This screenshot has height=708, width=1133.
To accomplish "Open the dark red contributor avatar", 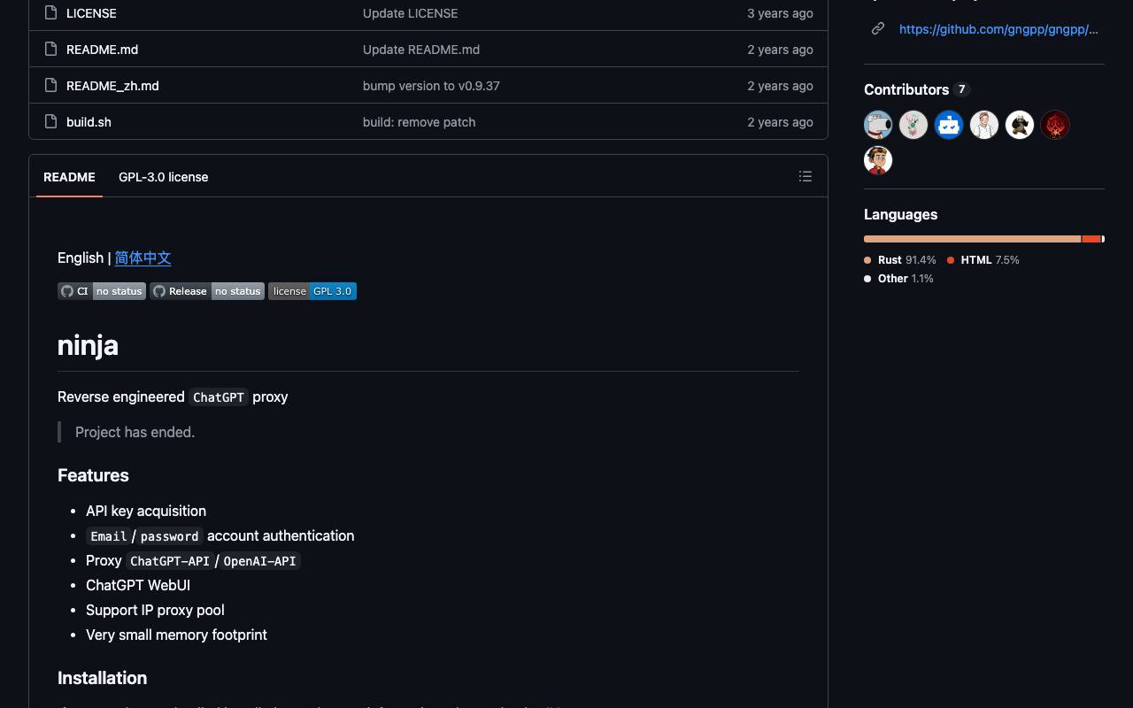I will pos(1055,125).
